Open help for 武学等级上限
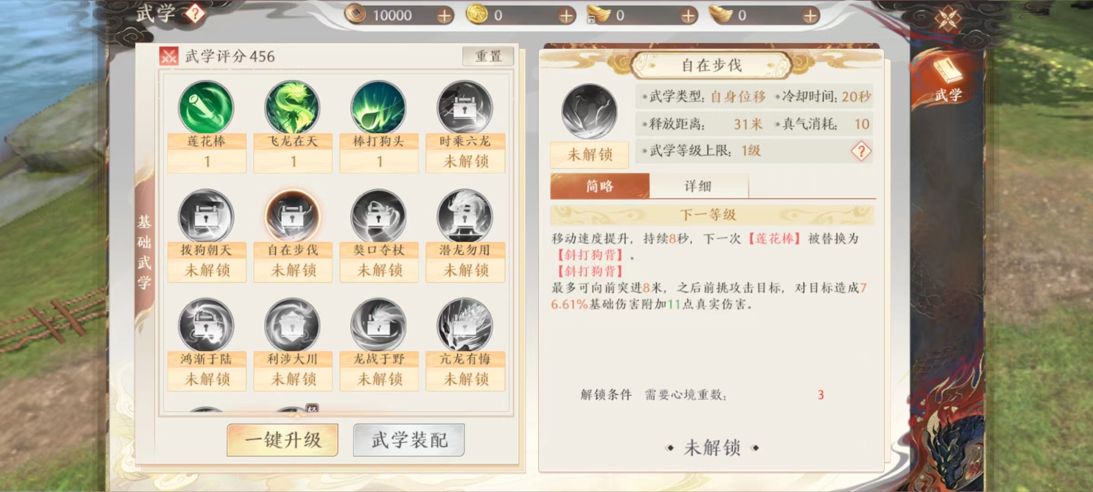The image size is (1093, 492). tap(861, 151)
